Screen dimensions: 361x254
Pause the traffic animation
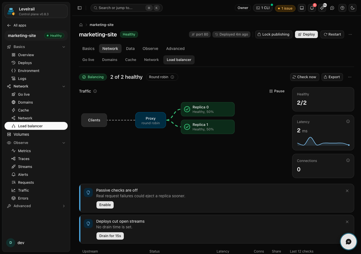pyautogui.click(x=277, y=91)
